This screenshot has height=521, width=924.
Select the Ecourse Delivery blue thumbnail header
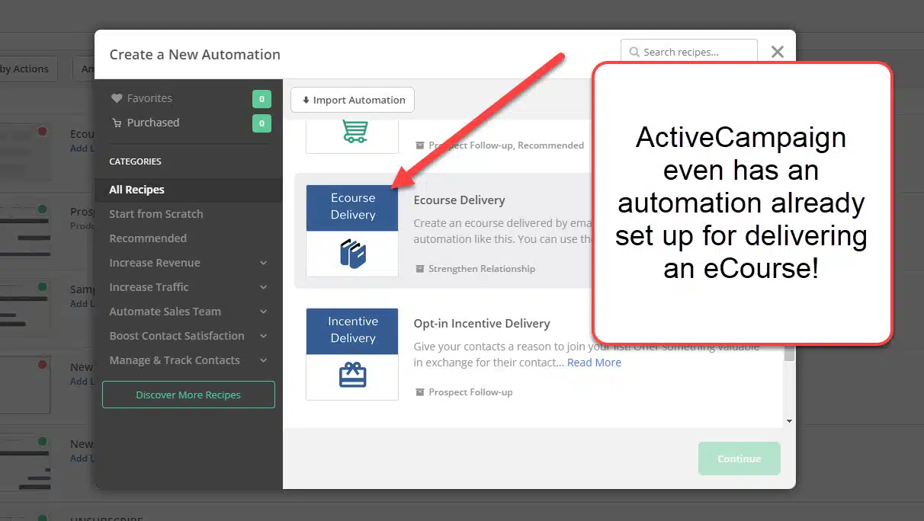pyautogui.click(x=352, y=208)
